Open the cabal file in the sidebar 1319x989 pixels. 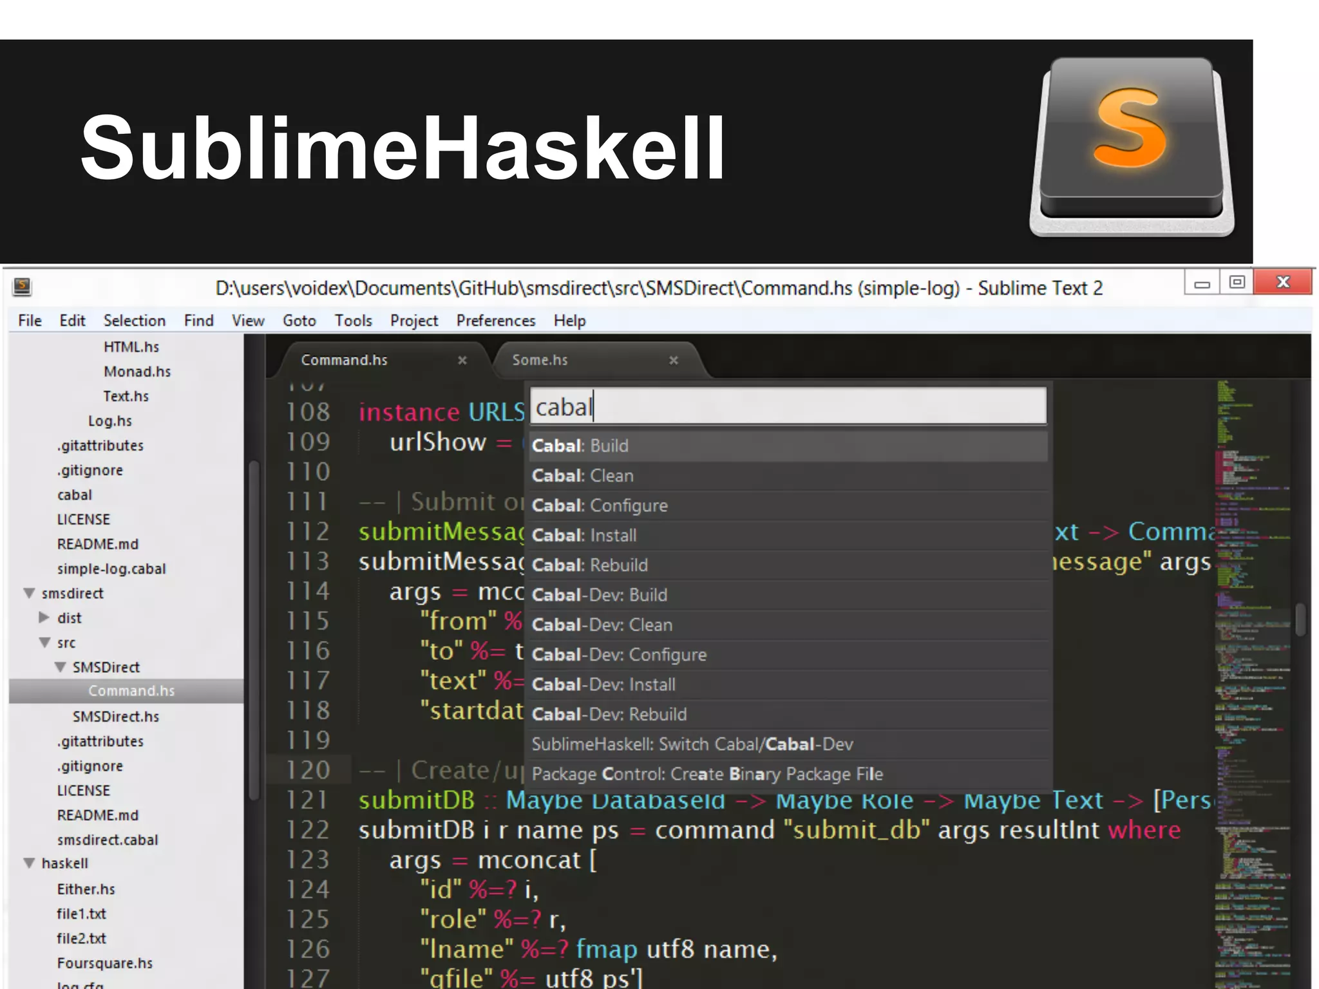75,495
